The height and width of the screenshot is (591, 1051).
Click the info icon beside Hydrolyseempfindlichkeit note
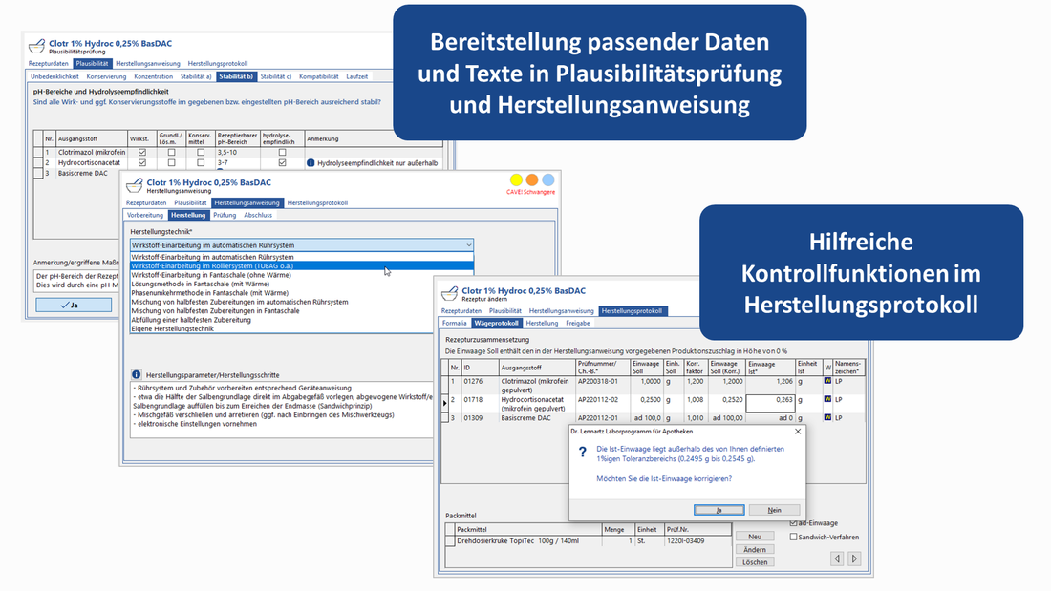point(311,163)
